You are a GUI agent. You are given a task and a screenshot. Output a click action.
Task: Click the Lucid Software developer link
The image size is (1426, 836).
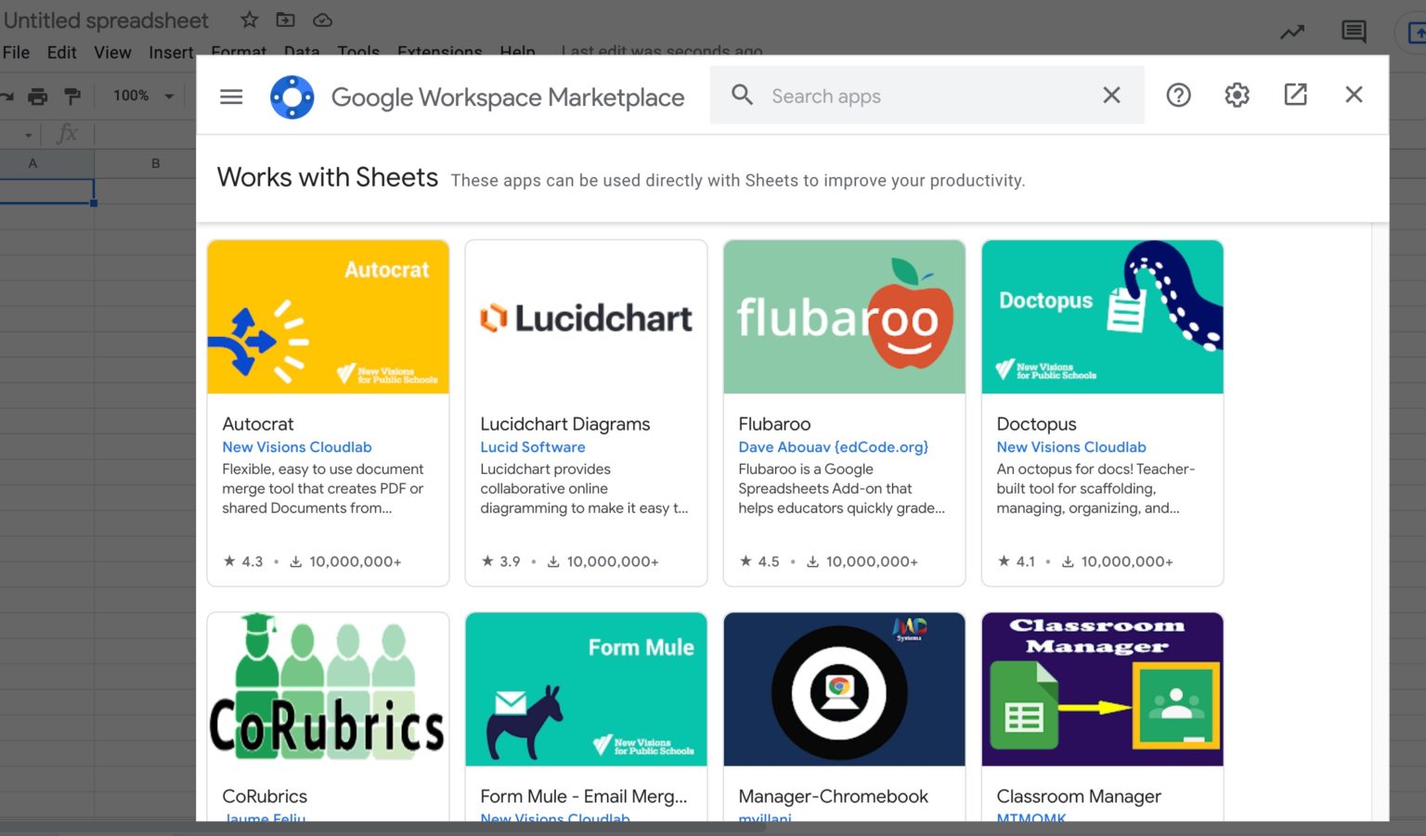tap(532, 447)
